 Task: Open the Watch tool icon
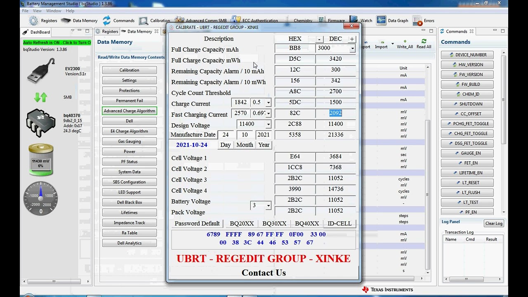(361, 21)
